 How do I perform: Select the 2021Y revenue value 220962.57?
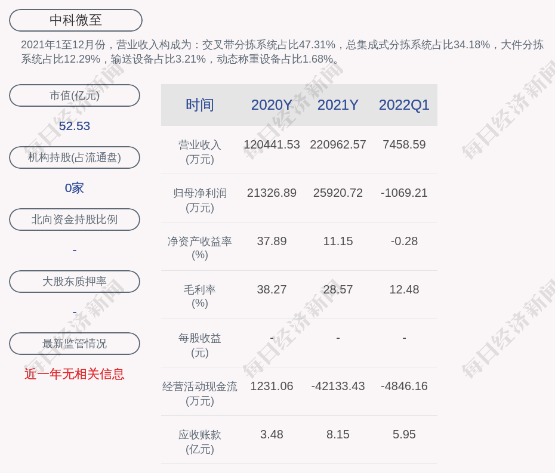tap(338, 144)
